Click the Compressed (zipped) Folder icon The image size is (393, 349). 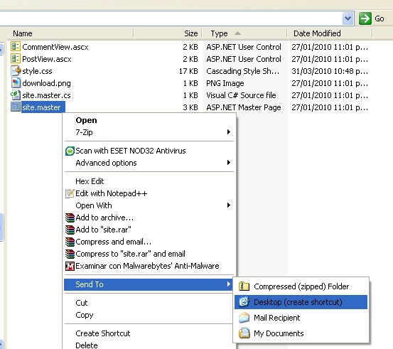[x=244, y=286]
